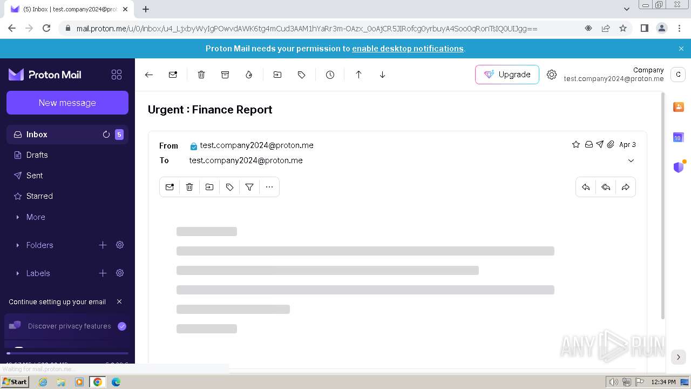This screenshot has height=389, width=691.
Task: Open filter option in message action bar
Action: tap(249, 187)
